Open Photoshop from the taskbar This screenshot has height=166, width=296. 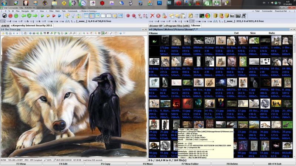[160, 3]
